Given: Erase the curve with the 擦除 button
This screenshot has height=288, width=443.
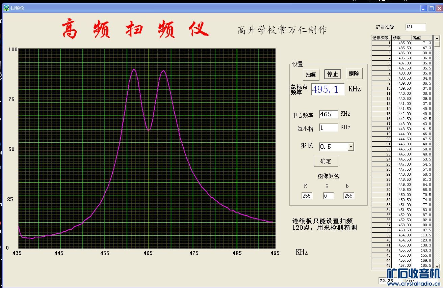Looking at the screenshot, I should (354, 74).
